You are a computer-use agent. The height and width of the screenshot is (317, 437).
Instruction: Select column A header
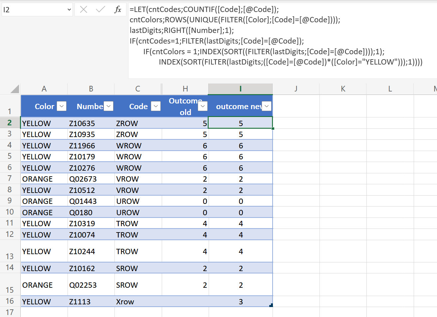44,89
